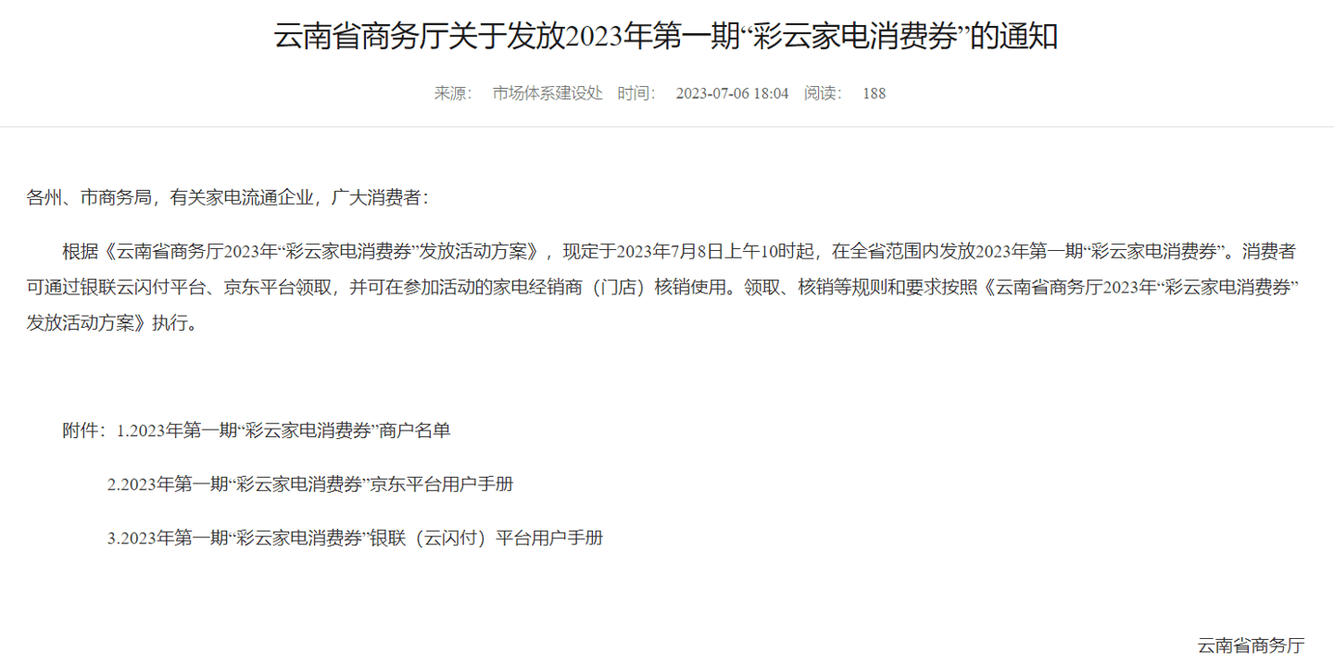Click the 来源: label
This screenshot has height=664, width=1334.
453,94
